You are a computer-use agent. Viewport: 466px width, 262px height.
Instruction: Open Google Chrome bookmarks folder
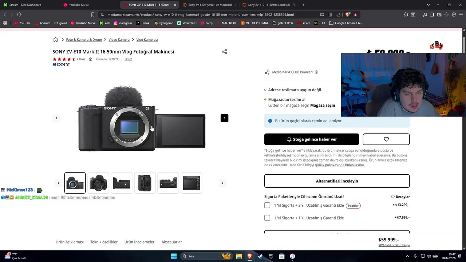click(x=345, y=23)
